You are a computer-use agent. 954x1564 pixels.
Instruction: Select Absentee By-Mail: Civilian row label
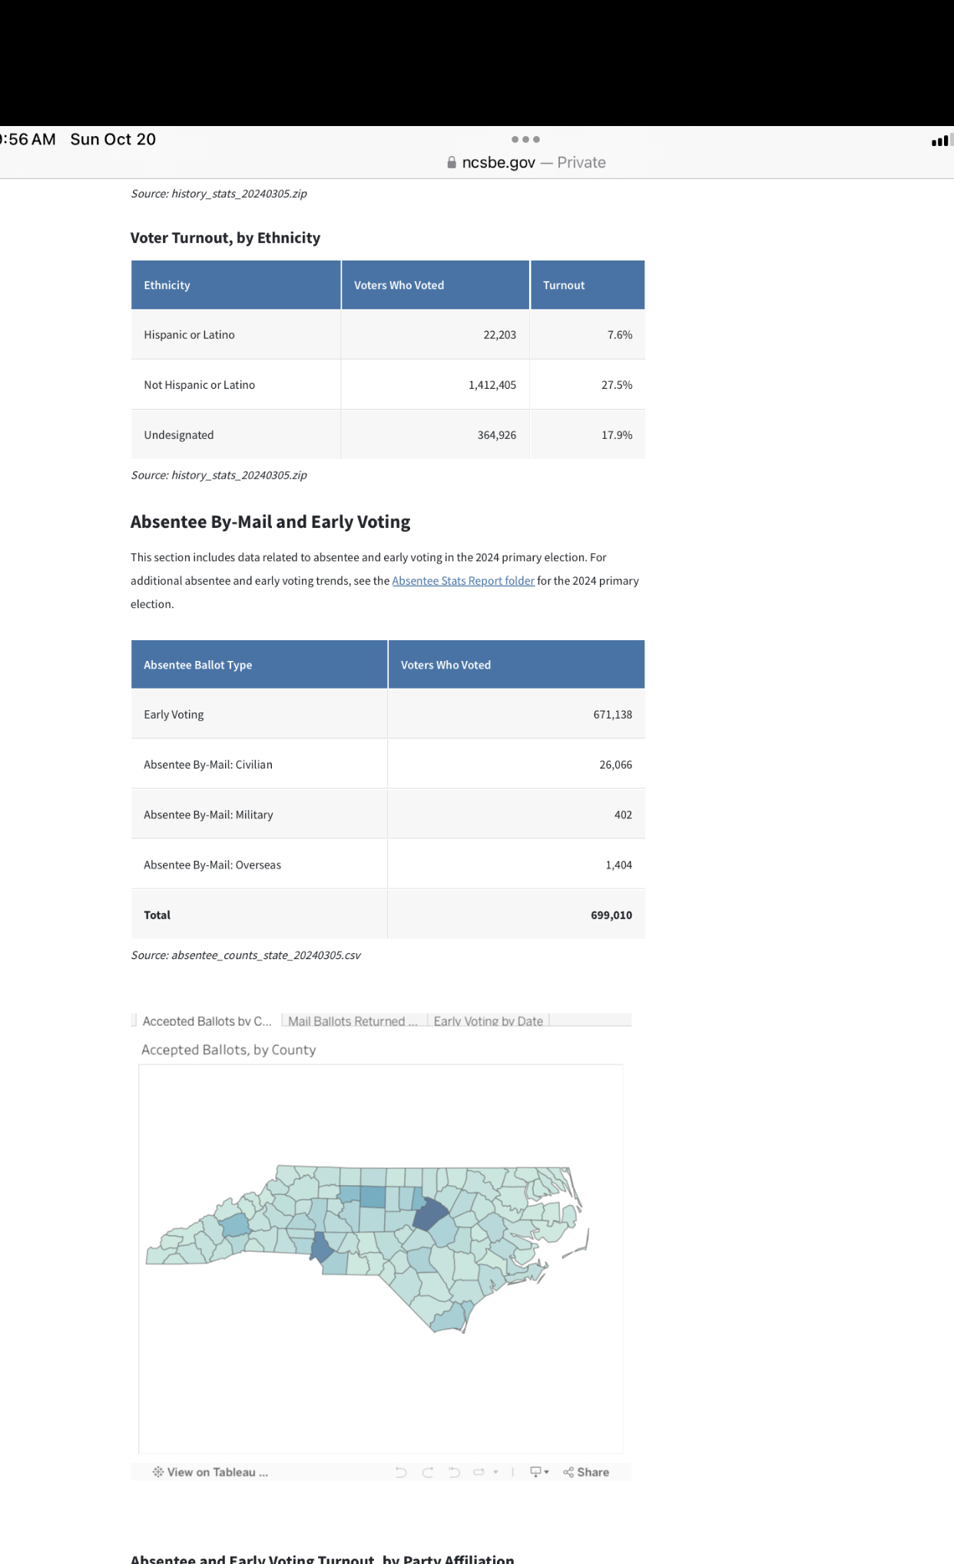coord(208,765)
